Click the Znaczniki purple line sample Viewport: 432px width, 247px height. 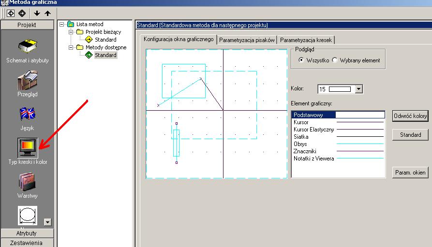[x=360, y=151]
